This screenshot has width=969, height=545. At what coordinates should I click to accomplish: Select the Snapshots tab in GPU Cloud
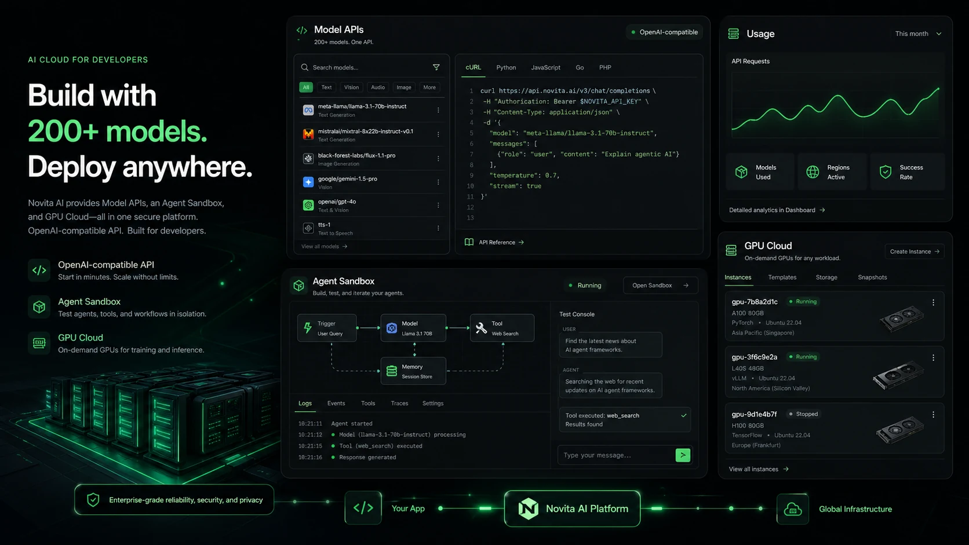[872, 277]
